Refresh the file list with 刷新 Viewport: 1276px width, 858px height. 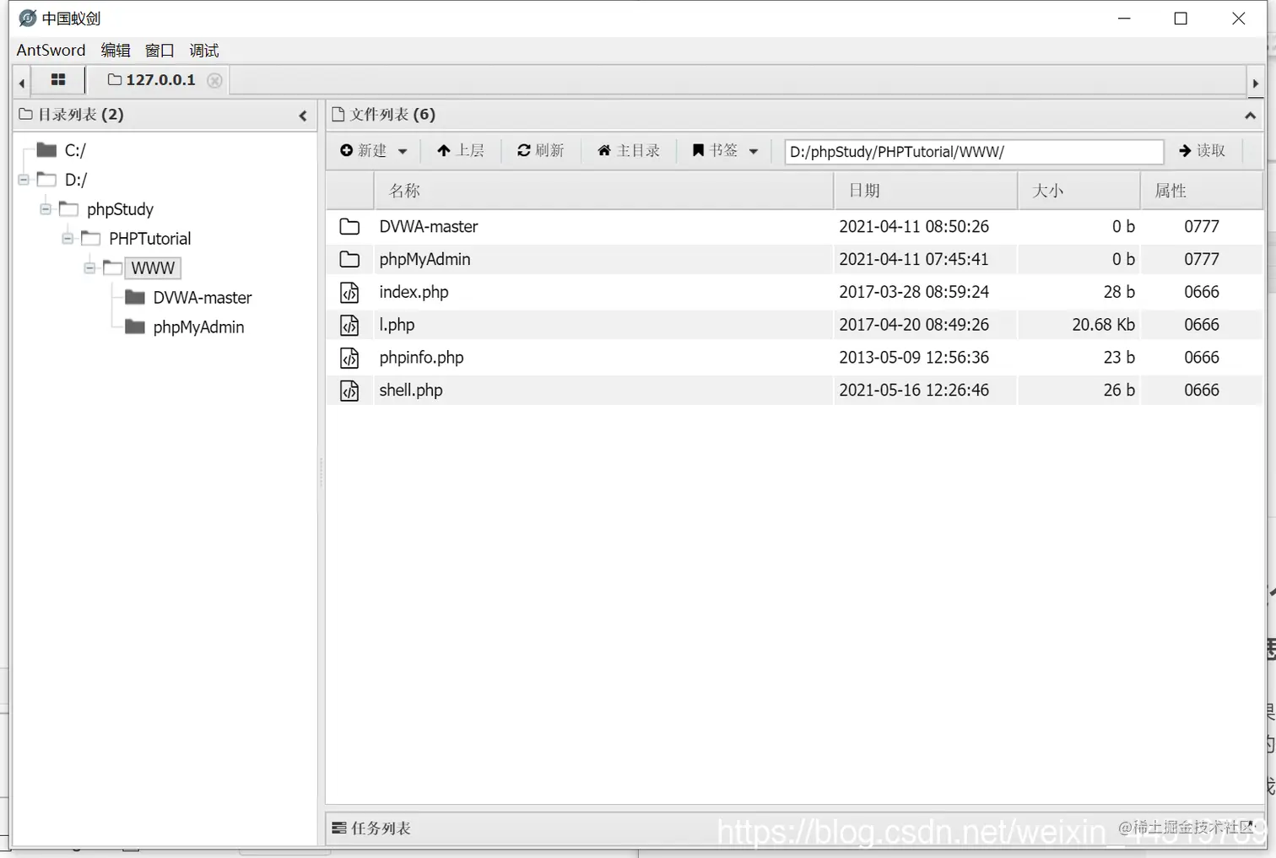[x=541, y=150]
